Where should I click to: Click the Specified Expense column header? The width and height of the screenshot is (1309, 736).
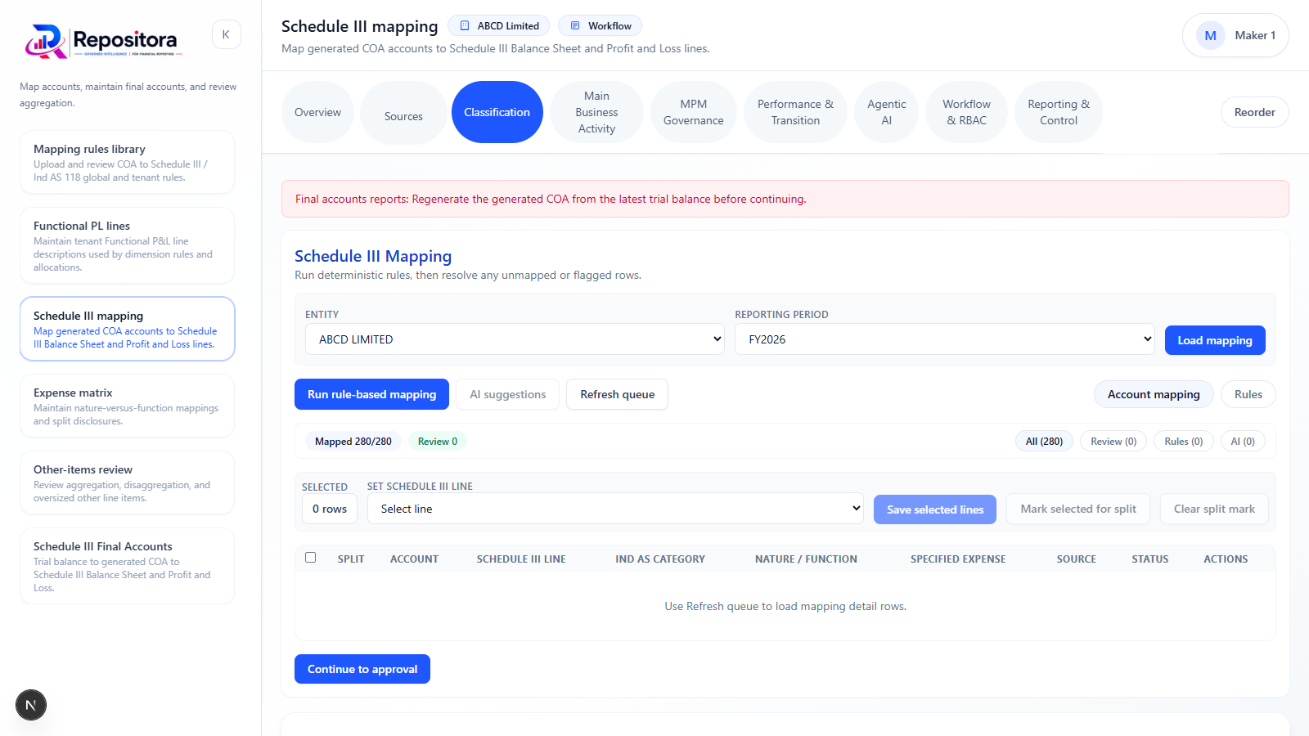pyautogui.click(x=958, y=559)
